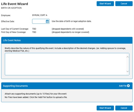
Task: Click the Effective Date label
Action: pos(8,21)
